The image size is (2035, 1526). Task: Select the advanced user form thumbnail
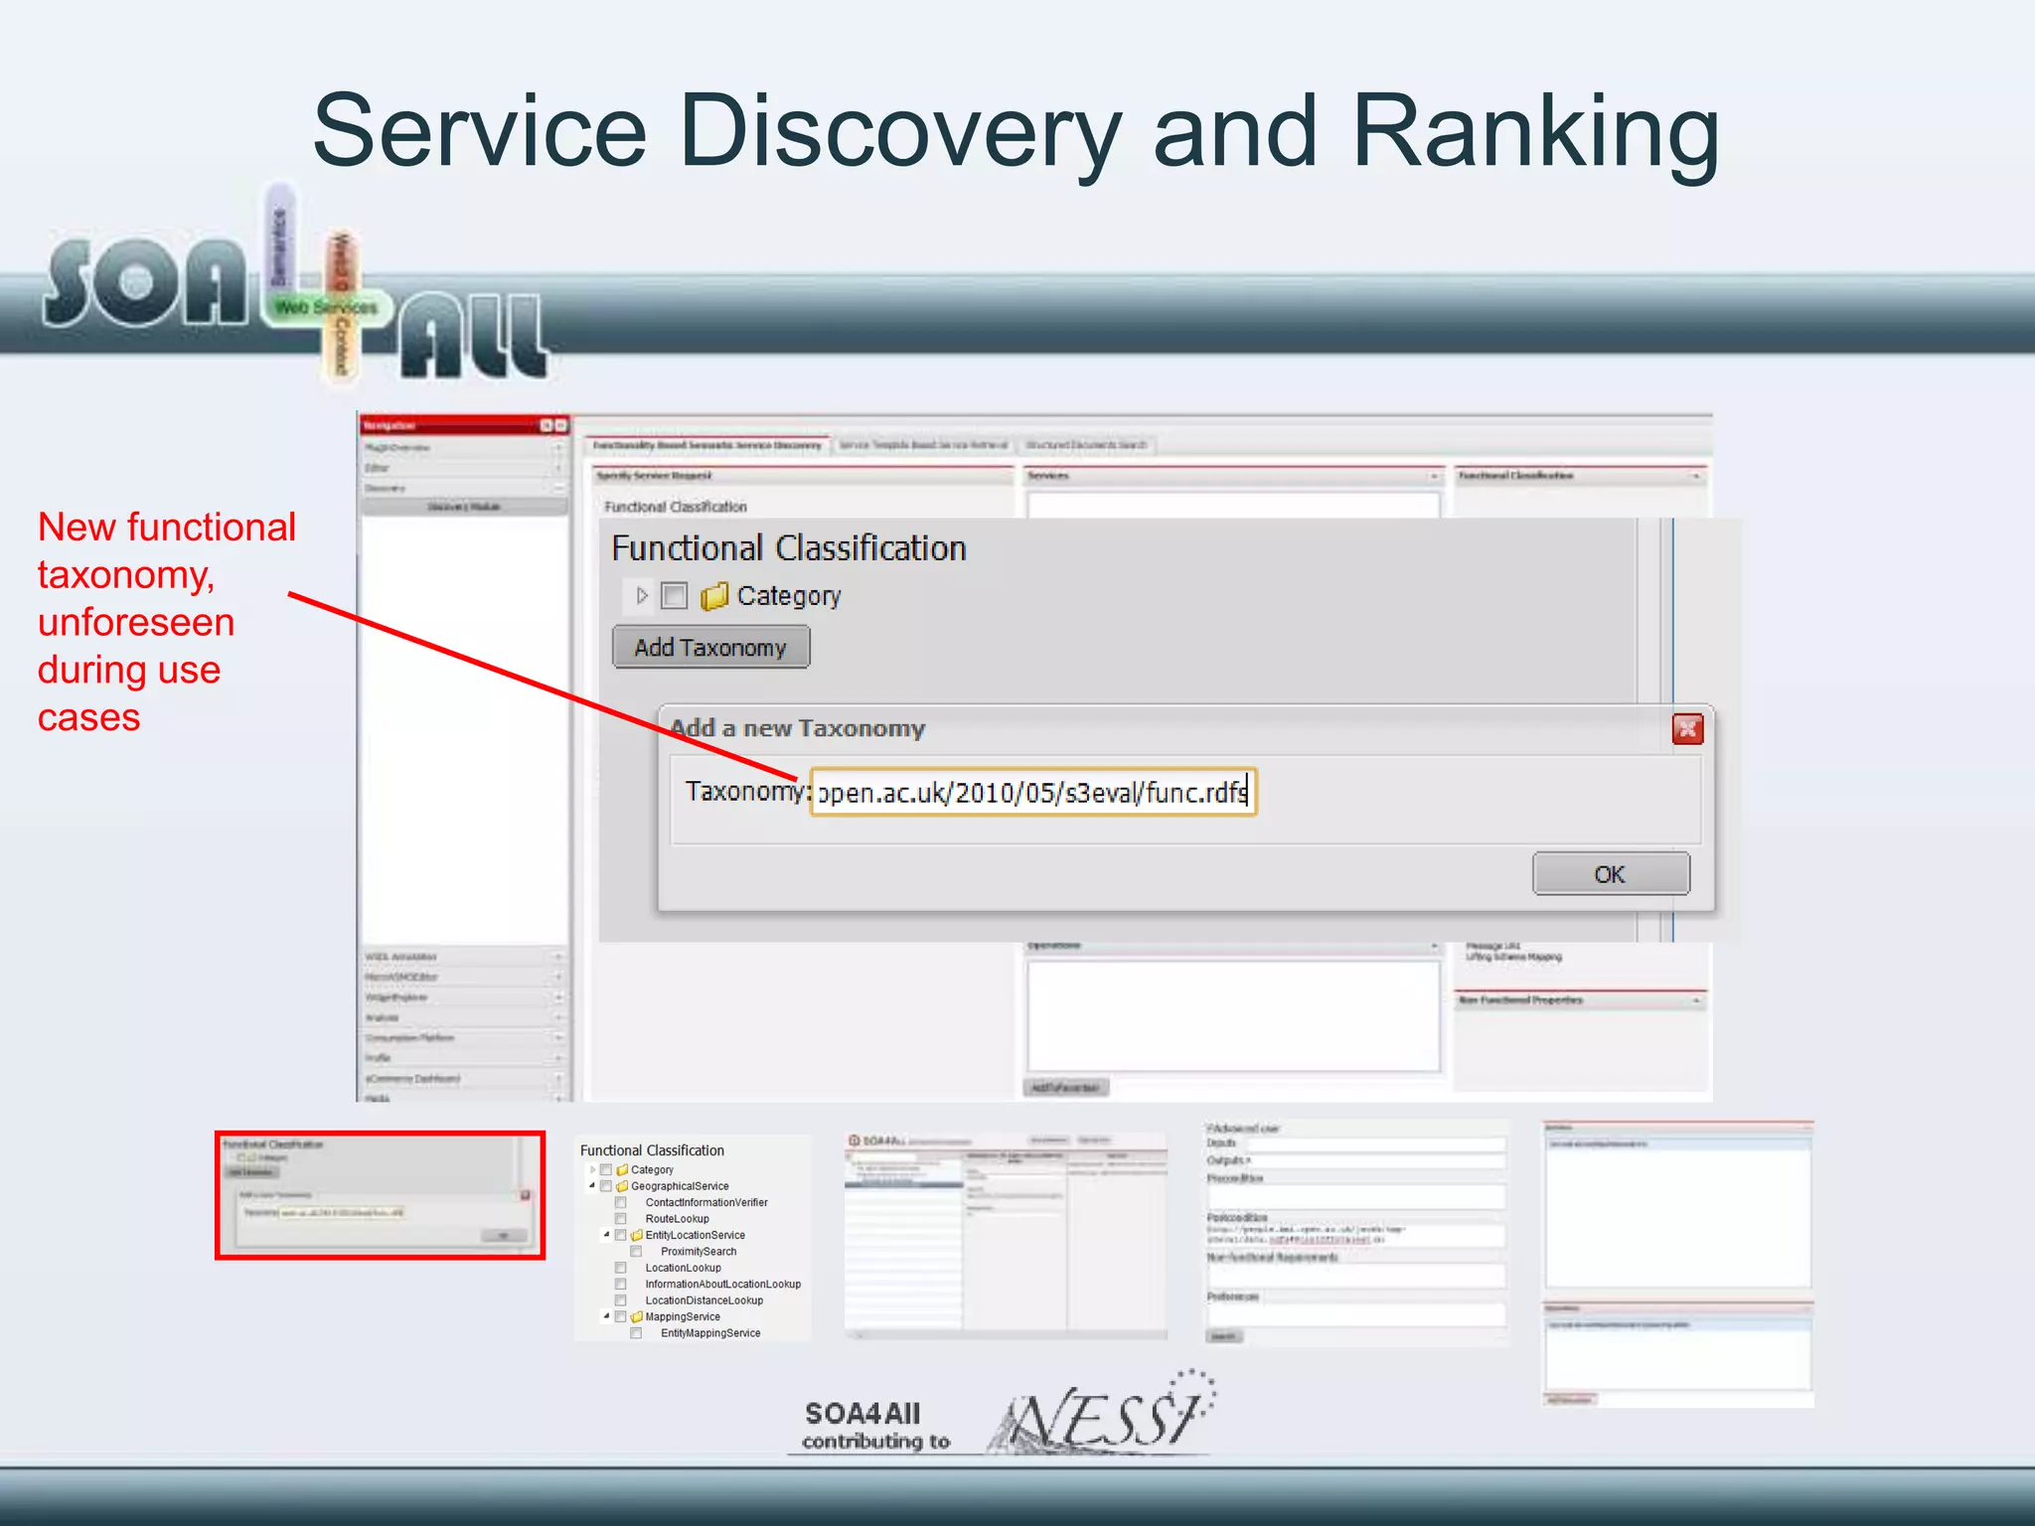click(1356, 1234)
